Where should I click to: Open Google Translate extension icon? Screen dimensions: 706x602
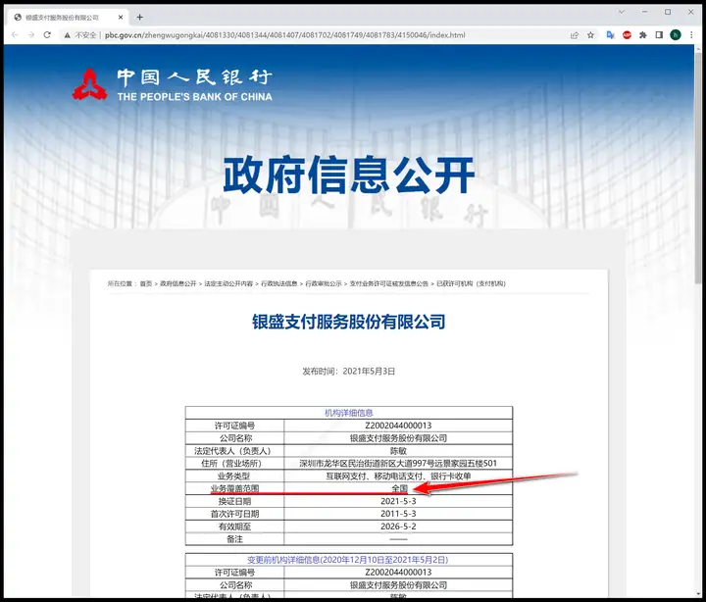coord(610,35)
